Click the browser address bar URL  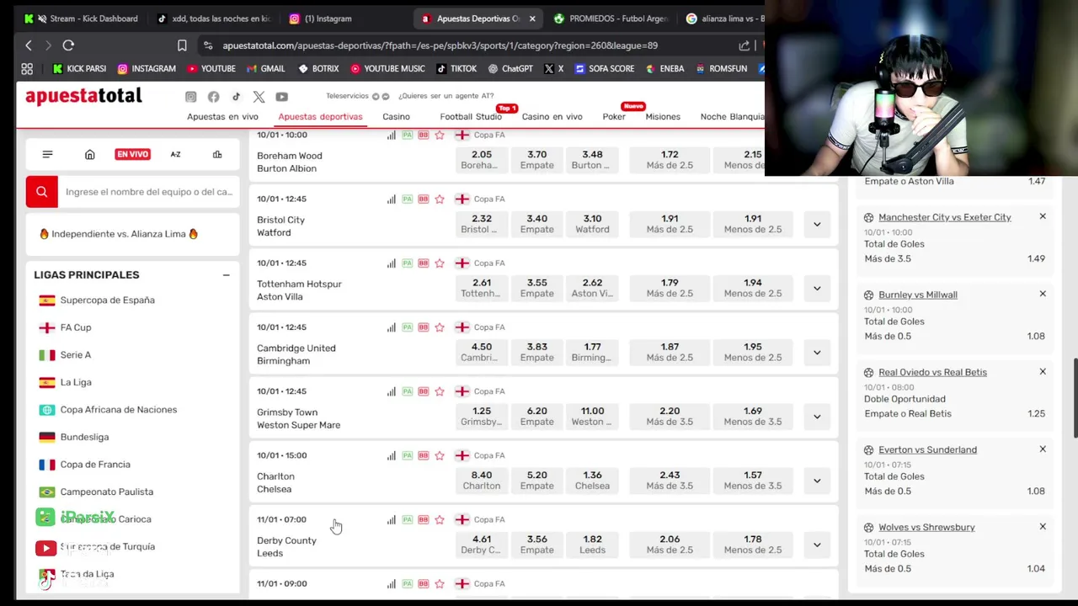tap(440, 45)
